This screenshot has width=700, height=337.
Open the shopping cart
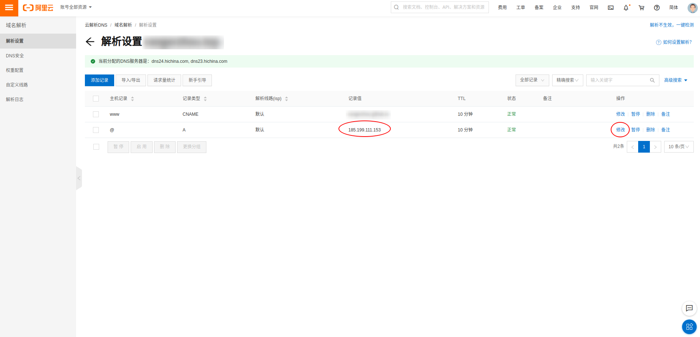[x=641, y=8]
